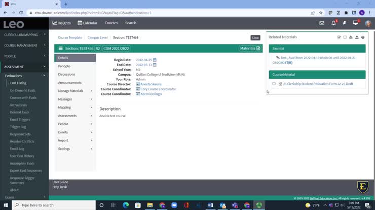Go to Course Template breadcrumb
This screenshot has width=375, height=210.
coord(70,38)
